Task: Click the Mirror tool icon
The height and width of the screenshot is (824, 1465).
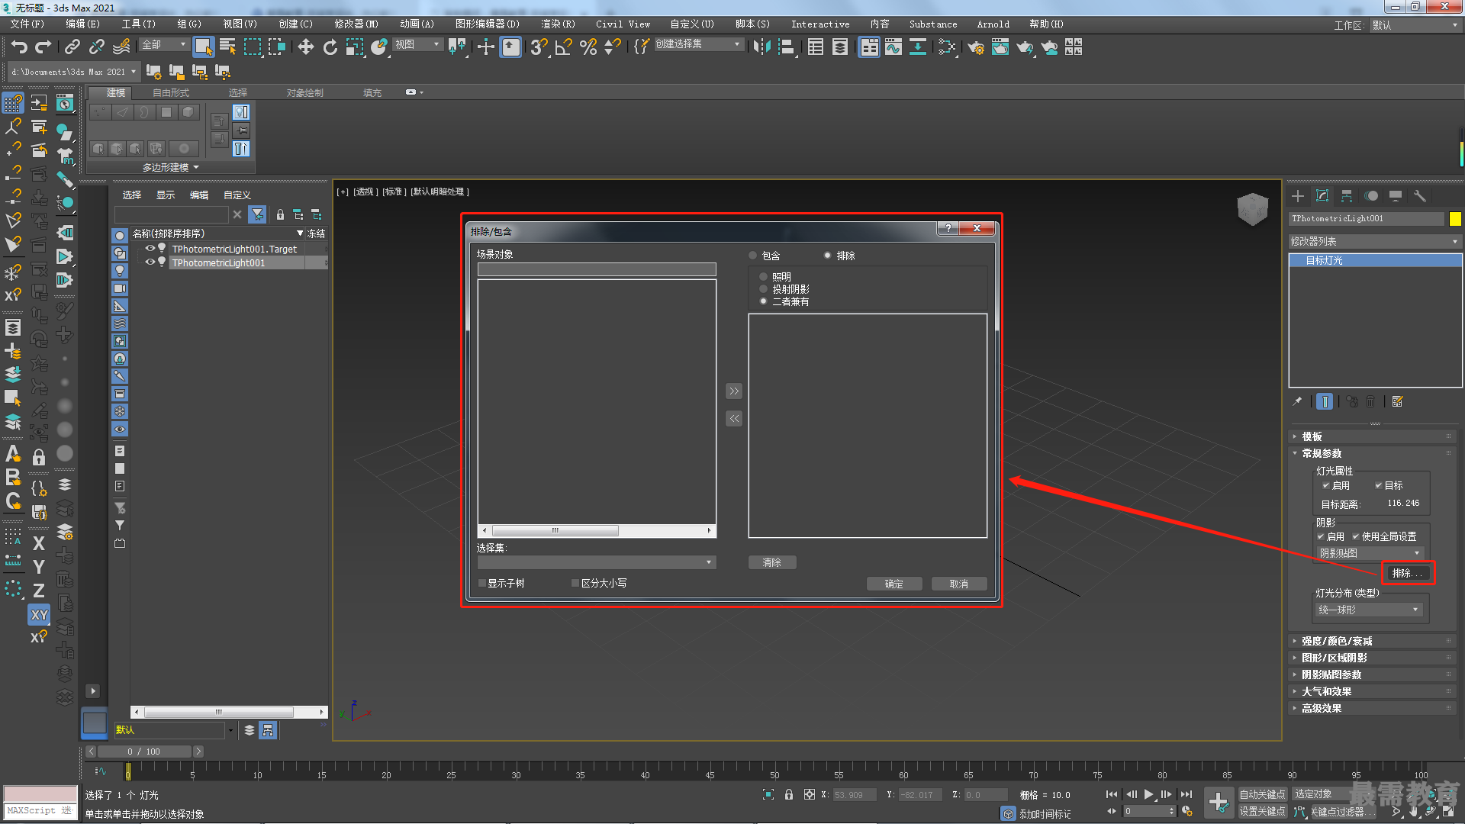Action: (761, 47)
